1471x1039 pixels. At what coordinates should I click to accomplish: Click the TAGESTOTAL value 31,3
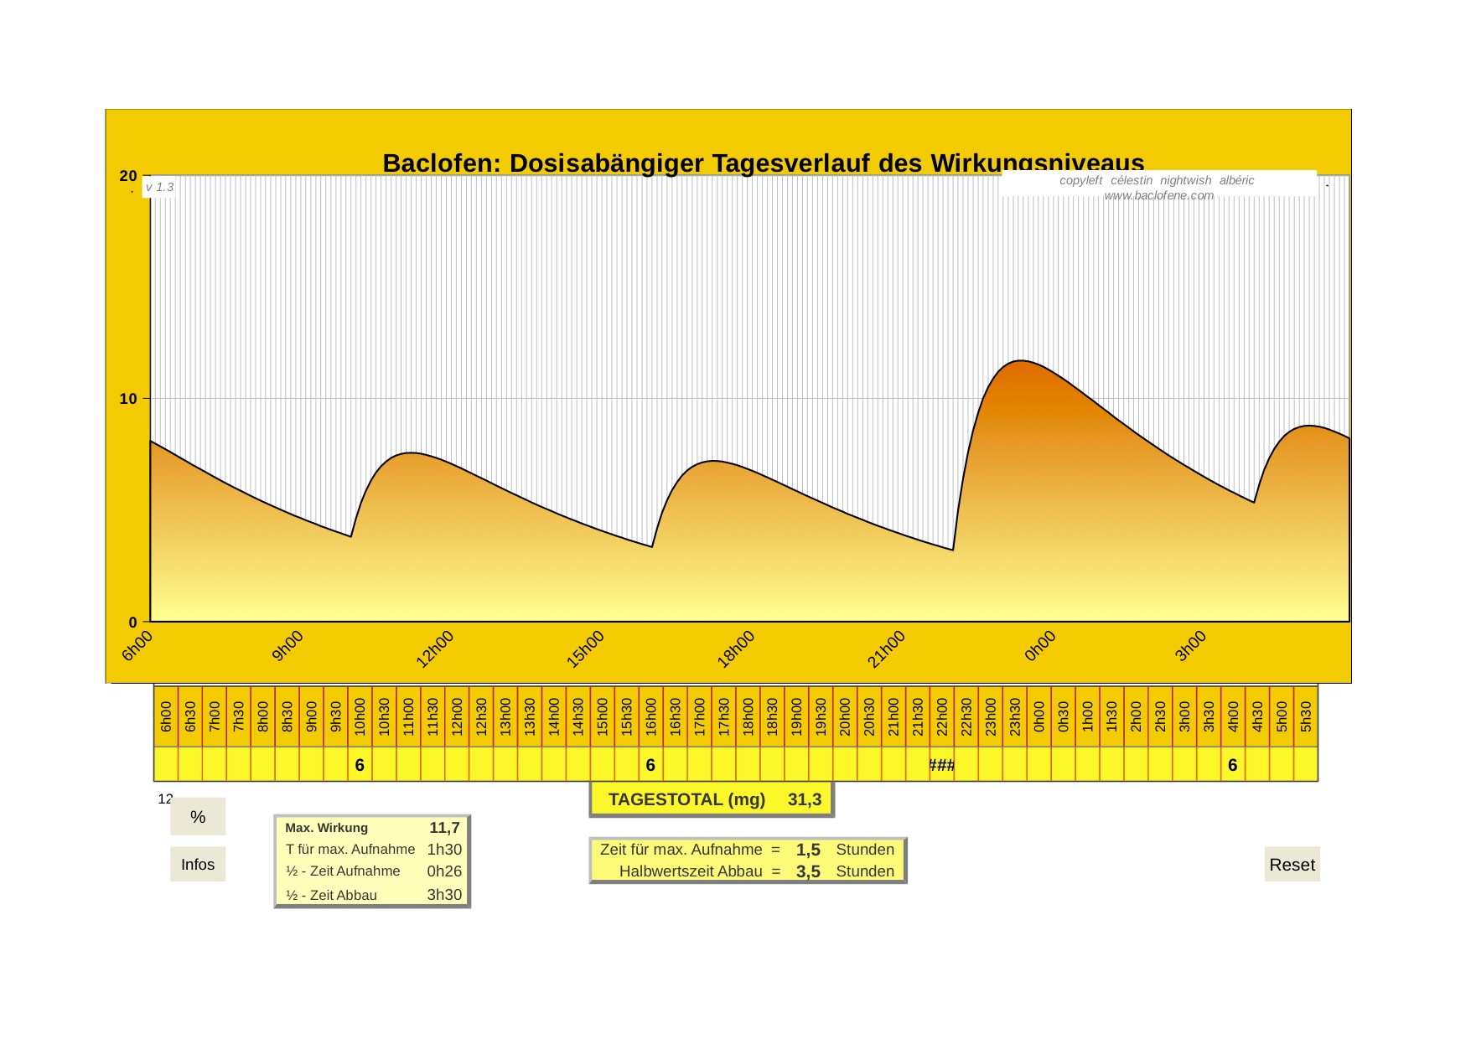coord(804,799)
